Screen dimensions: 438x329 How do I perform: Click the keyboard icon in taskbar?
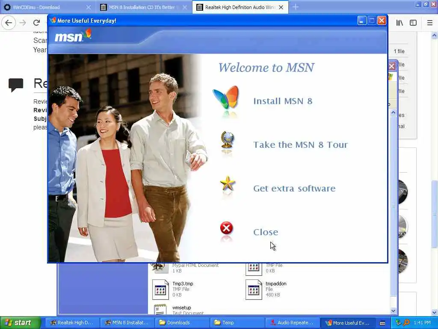pyautogui.click(x=383, y=323)
